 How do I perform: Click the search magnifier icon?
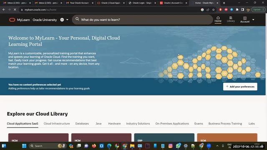77,19
